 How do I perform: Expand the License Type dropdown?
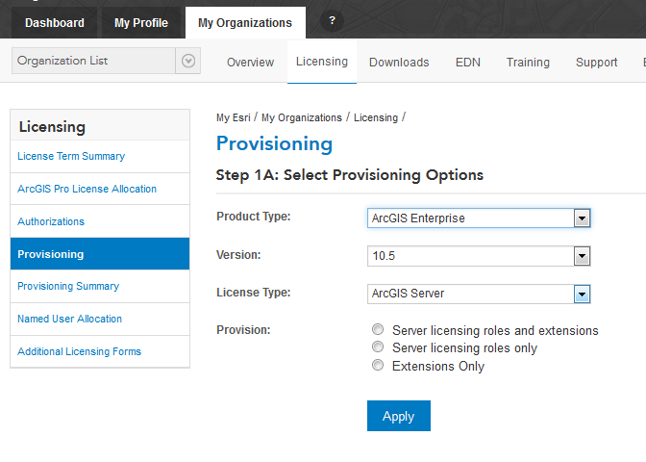click(581, 294)
